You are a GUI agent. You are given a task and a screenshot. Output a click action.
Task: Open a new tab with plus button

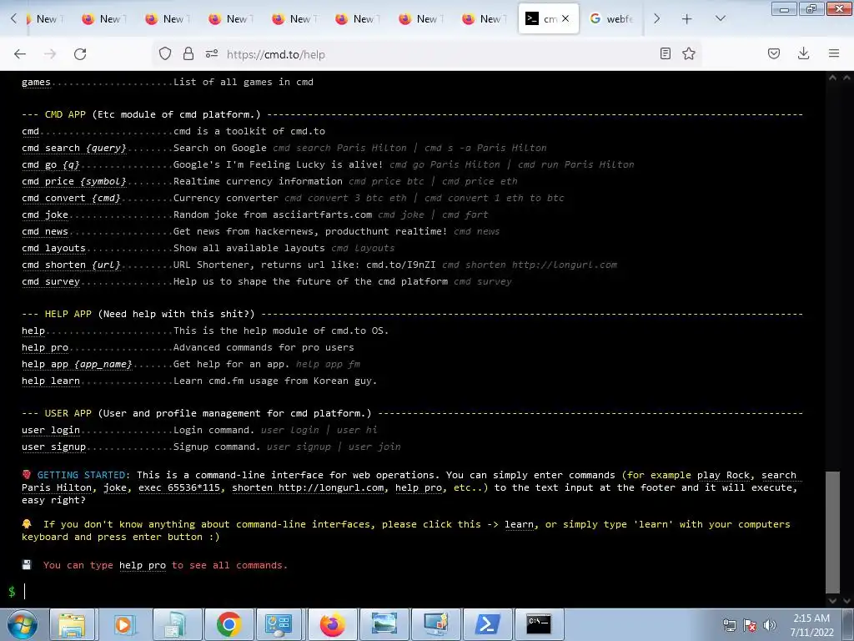[x=687, y=19]
